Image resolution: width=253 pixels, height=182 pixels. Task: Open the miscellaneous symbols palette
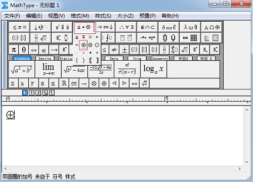pyautogui.click(x=169, y=27)
